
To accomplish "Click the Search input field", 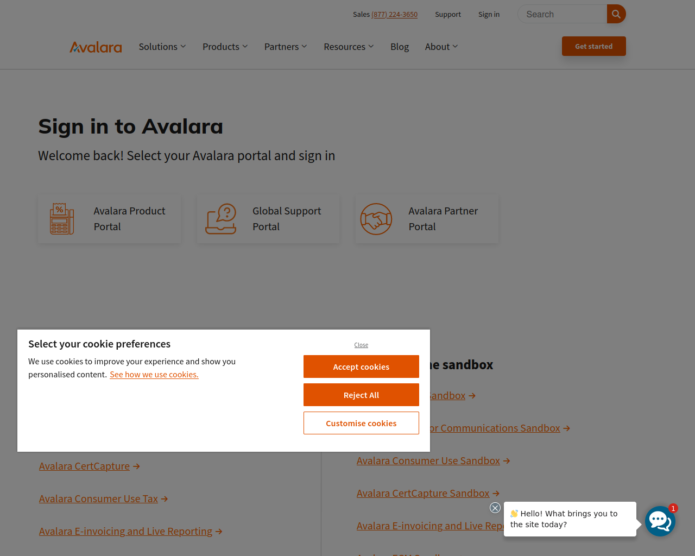I will tap(562, 14).
